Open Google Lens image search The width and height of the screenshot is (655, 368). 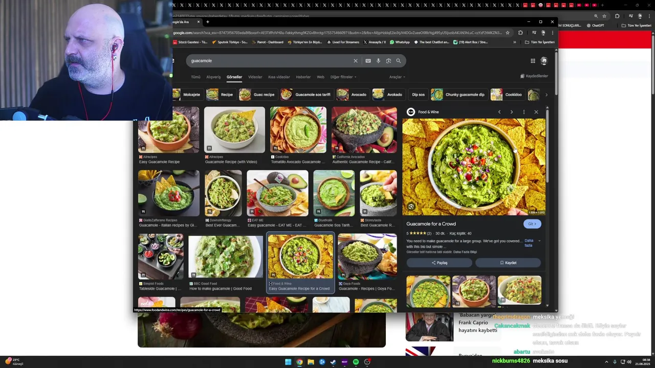click(388, 61)
